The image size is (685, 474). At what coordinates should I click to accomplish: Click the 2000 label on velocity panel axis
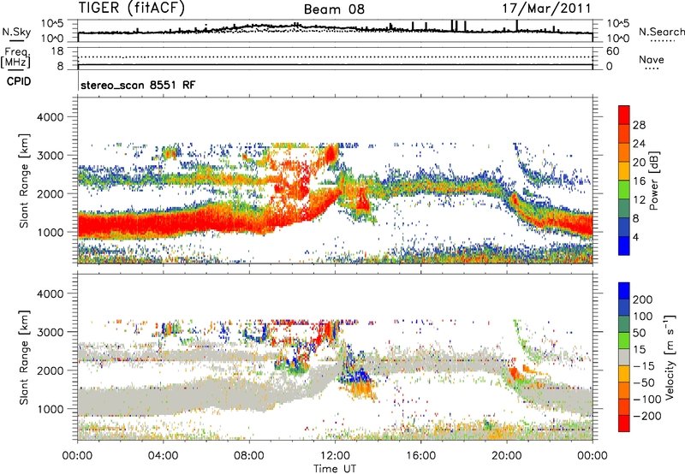(x=51, y=370)
